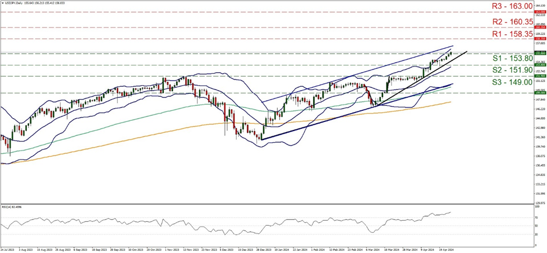This screenshot has height=253, width=547.
Task: Click the red 158.350 price tag on axis
Action: [540, 39]
